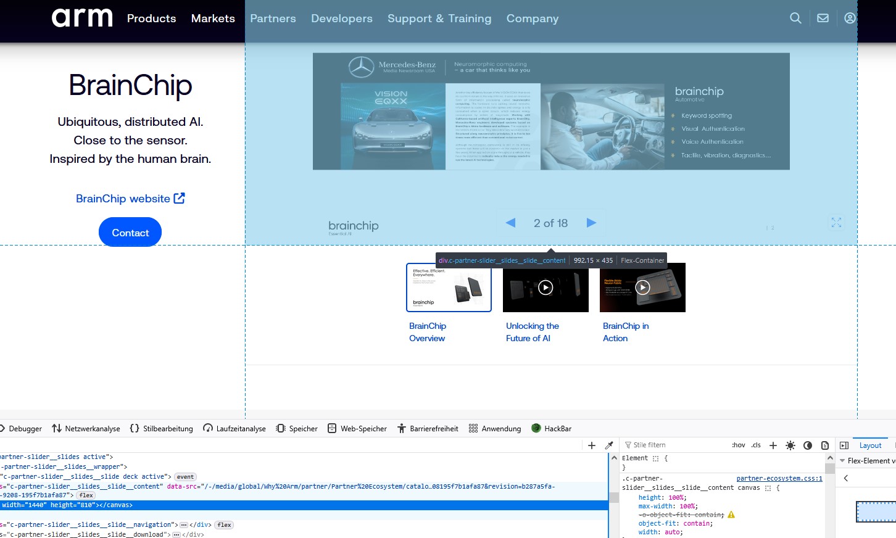Click the flex element diagram box

tap(876, 512)
